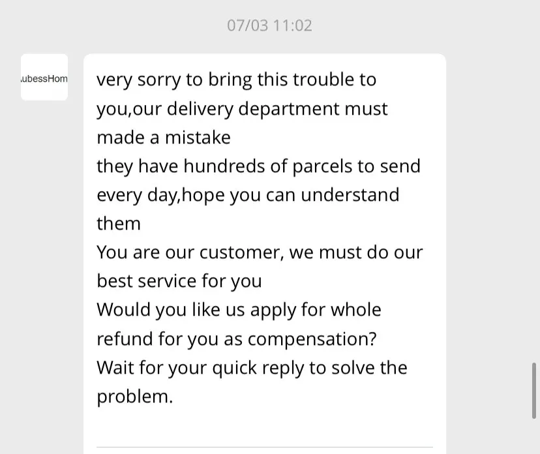540x454 pixels.
Task: Click the final word "problem."
Action: [x=135, y=396]
